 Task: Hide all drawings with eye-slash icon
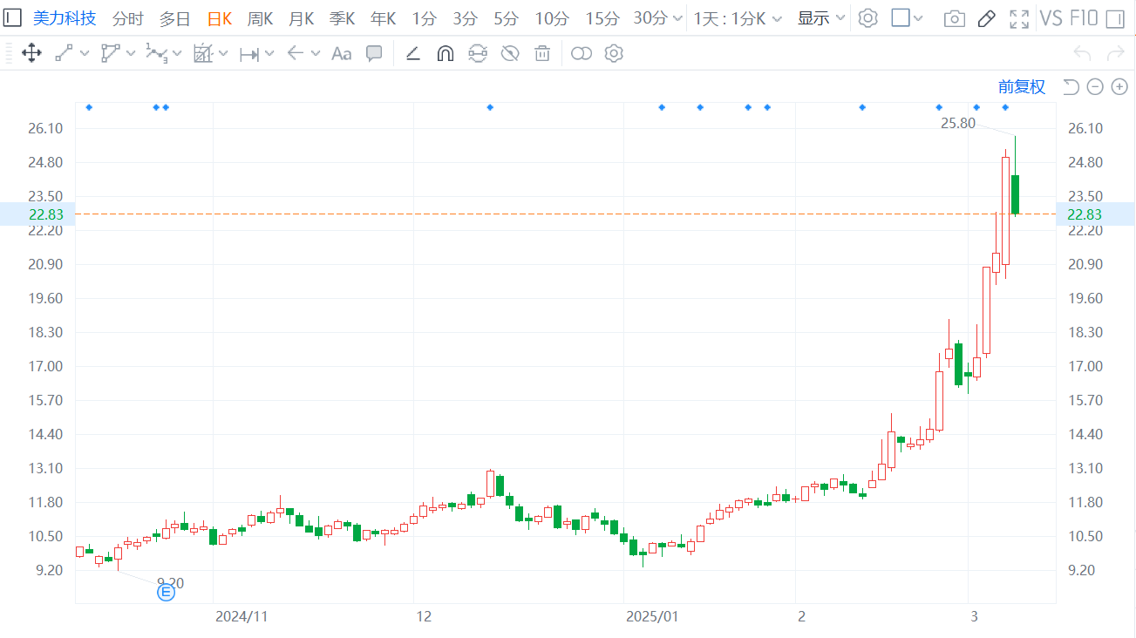click(510, 54)
